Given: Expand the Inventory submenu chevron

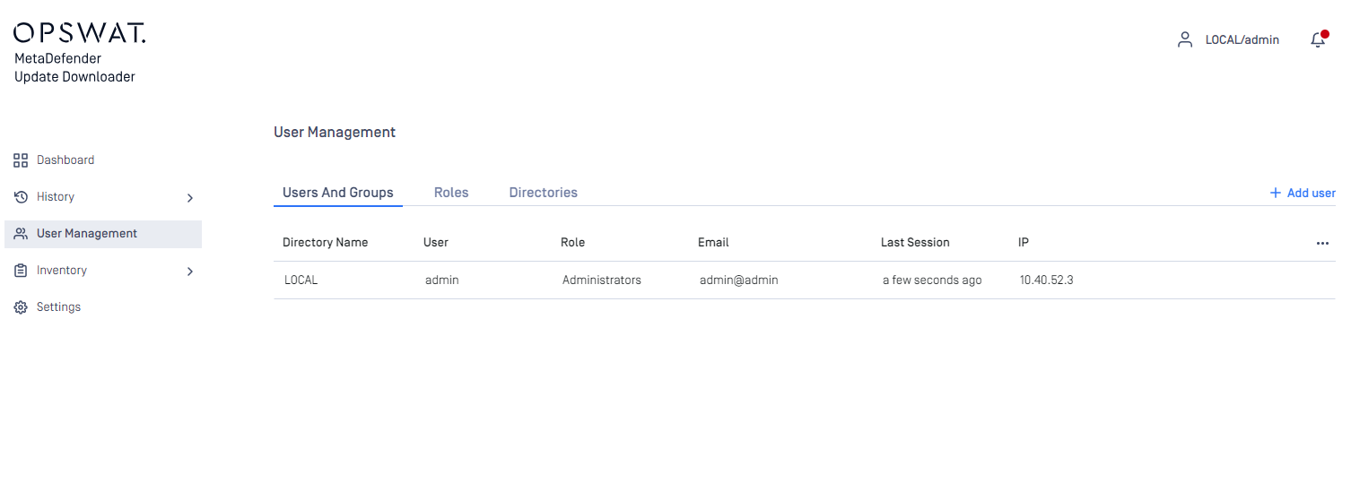Looking at the screenshot, I should pos(189,271).
